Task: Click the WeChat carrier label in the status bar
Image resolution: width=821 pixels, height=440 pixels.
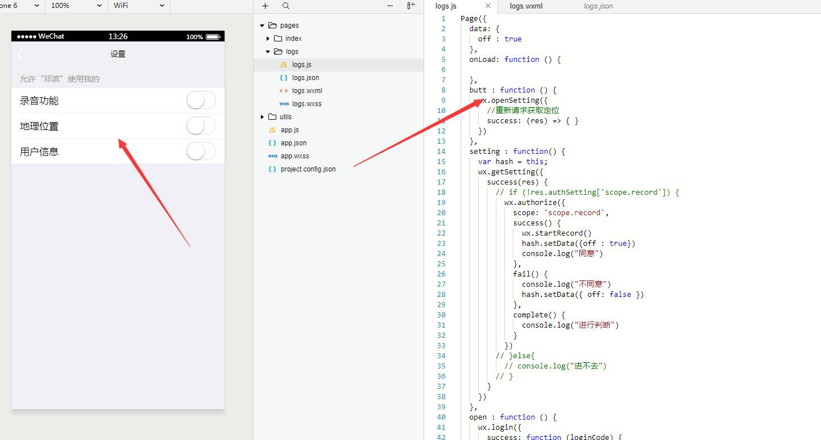Action: click(51, 36)
